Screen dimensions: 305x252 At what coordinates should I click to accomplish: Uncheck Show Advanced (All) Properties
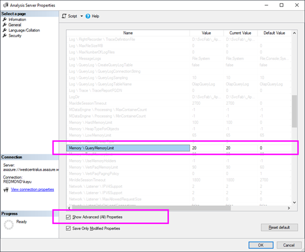(x=68, y=217)
